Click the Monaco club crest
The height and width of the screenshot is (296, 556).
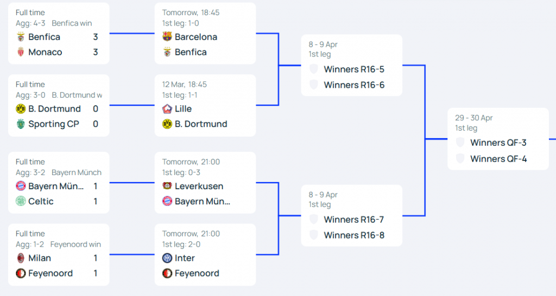click(21, 52)
